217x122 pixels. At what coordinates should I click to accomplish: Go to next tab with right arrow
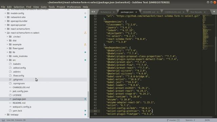[94, 12]
